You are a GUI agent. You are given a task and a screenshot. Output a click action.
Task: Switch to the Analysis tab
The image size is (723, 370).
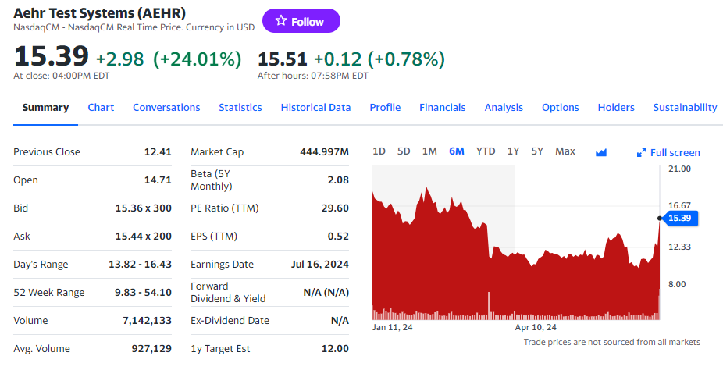(504, 108)
